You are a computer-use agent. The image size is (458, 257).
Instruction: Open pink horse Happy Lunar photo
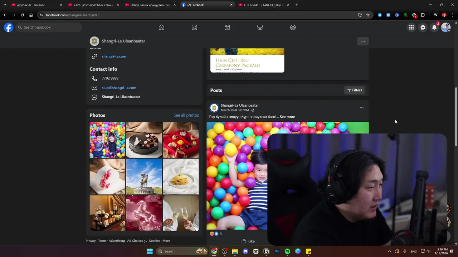144,213
